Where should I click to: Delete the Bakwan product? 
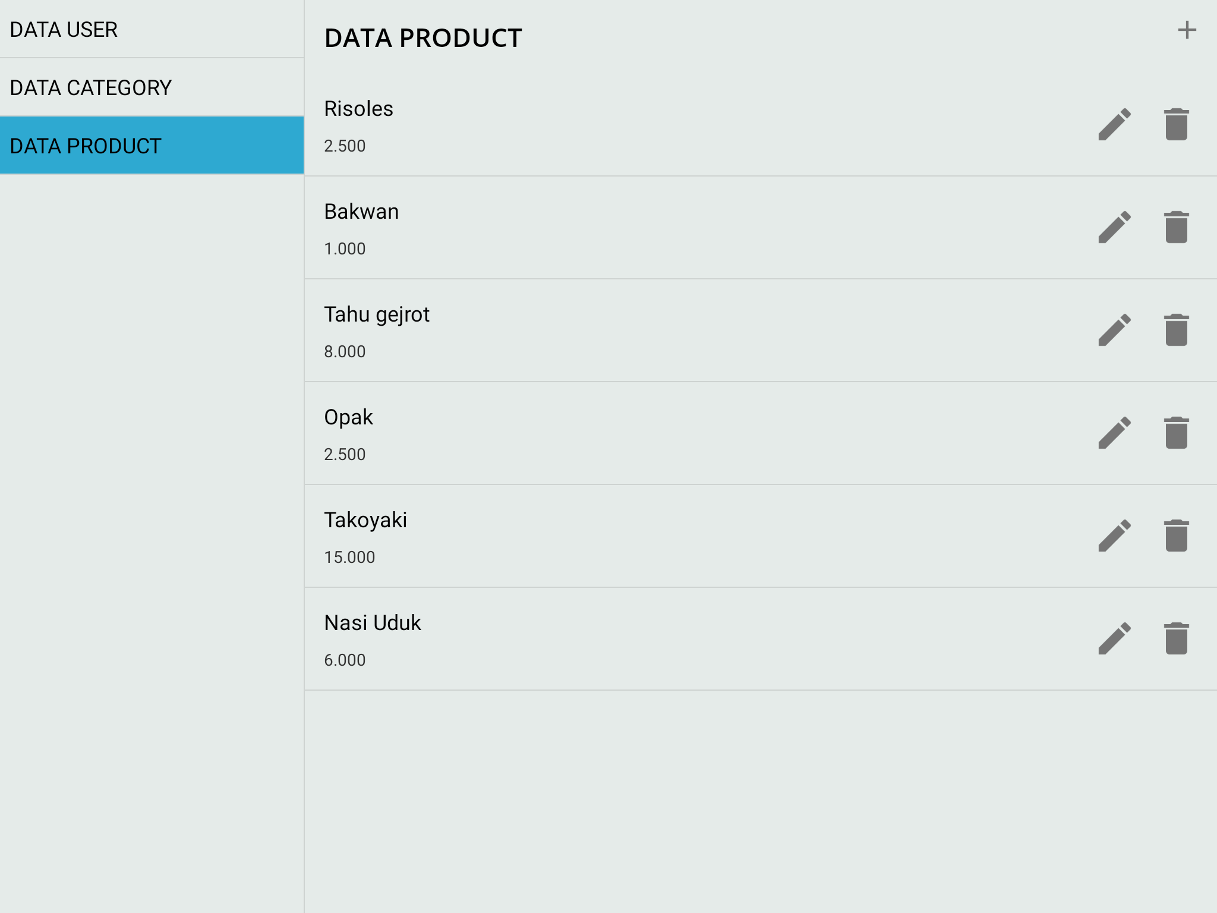(x=1176, y=227)
